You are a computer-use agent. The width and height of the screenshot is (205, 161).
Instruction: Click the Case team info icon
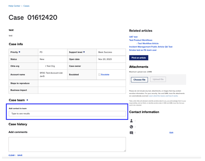pos(27,100)
